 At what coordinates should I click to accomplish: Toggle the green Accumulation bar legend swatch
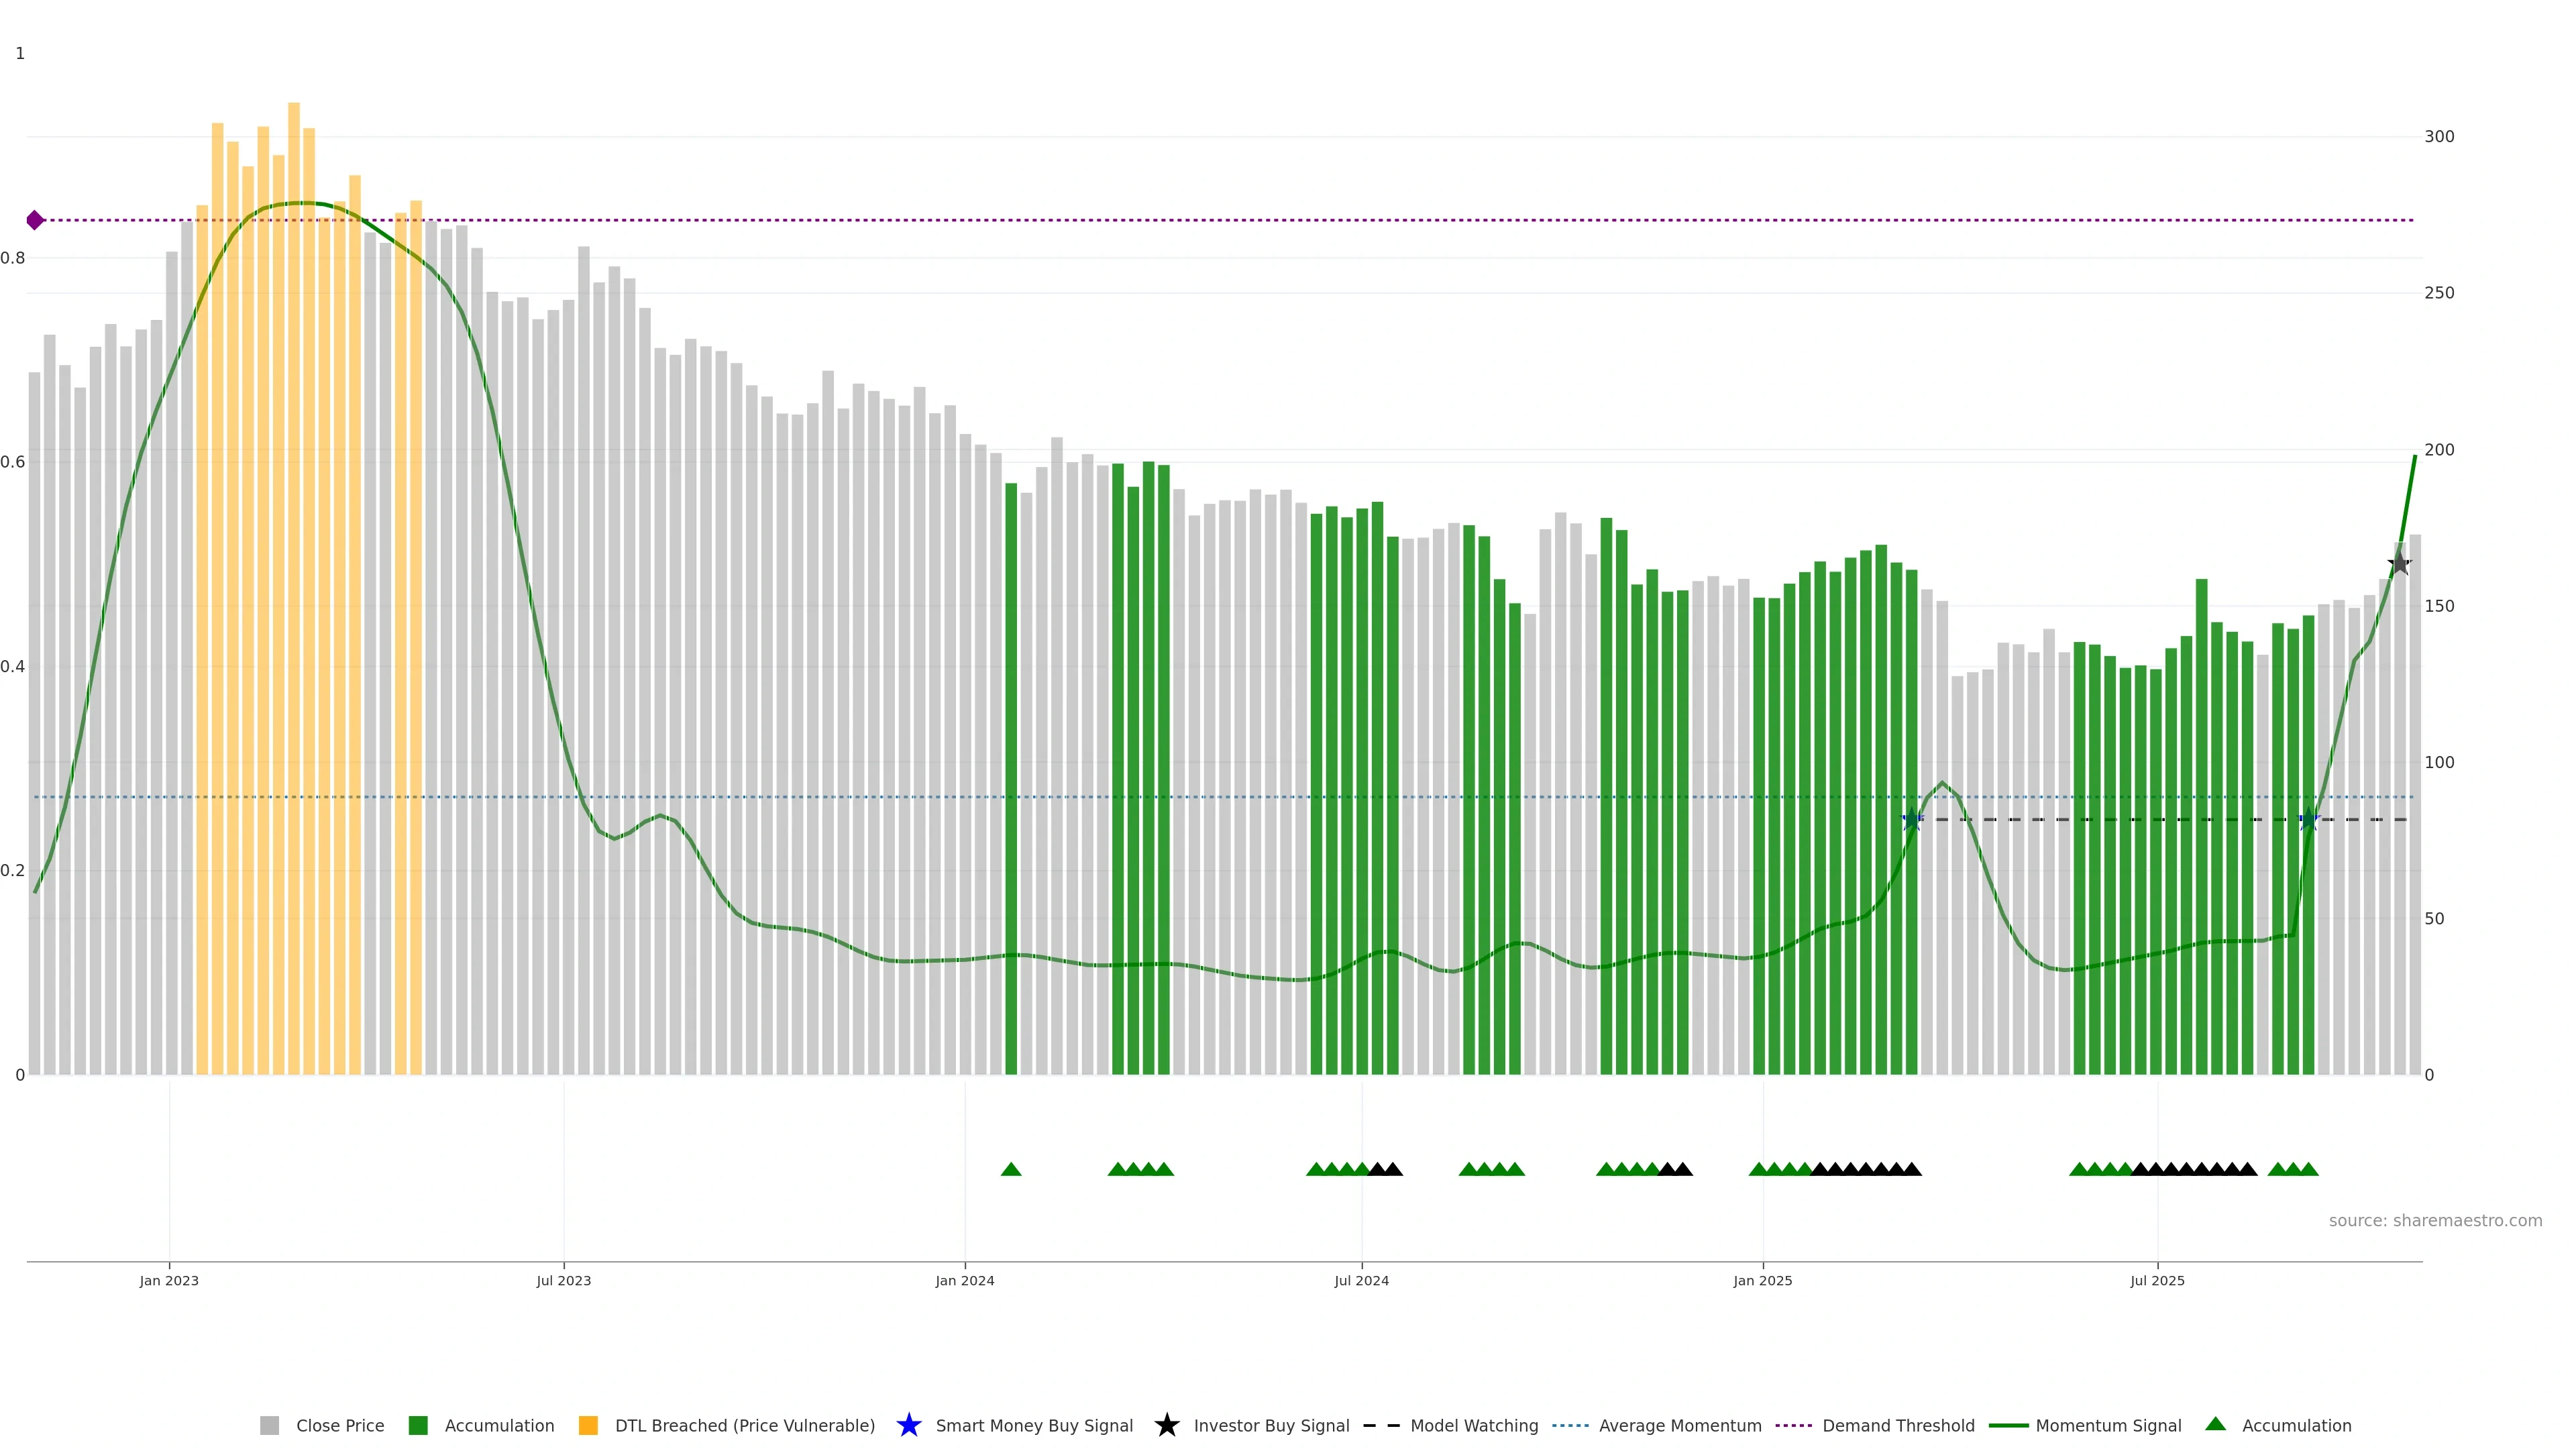pyautogui.click(x=418, y=1426)
